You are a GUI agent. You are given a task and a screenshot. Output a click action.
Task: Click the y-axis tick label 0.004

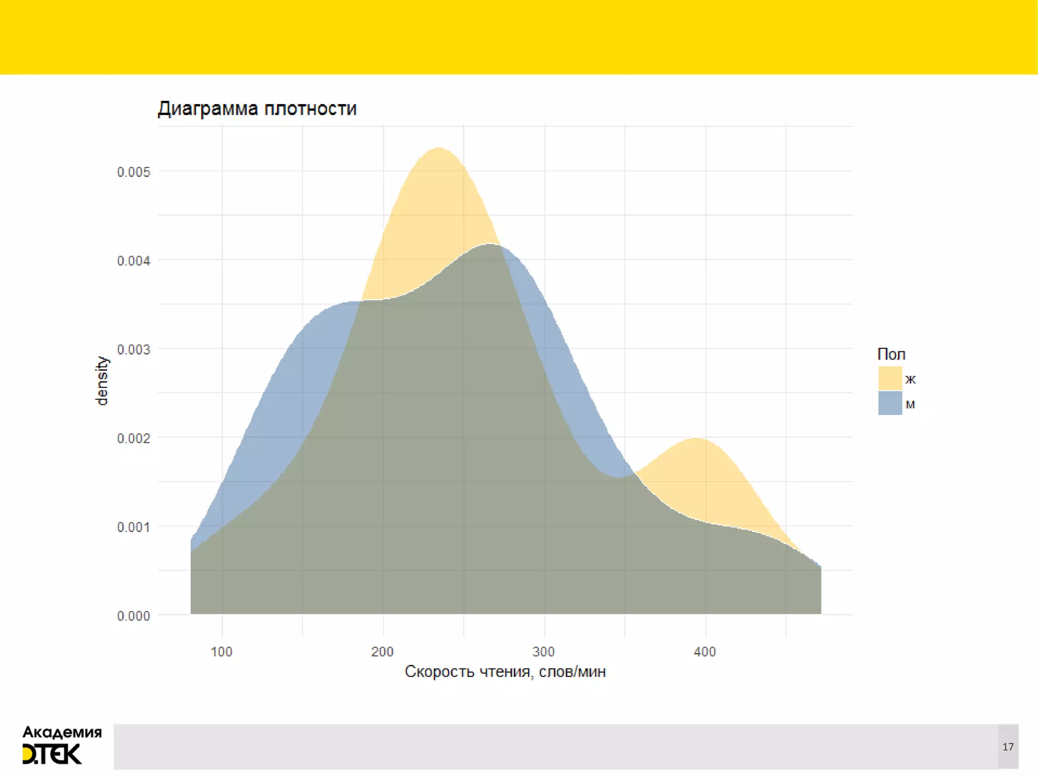[x=134, y=261]
